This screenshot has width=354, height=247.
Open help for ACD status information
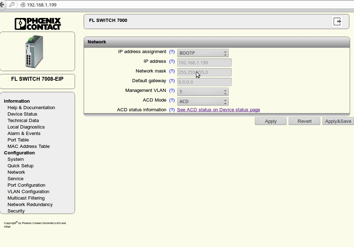172,110
